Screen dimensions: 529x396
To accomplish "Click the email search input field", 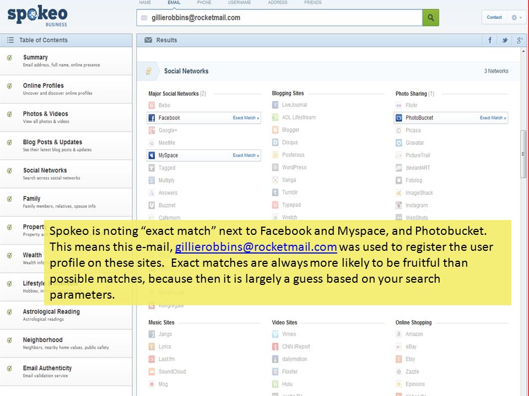I will (279, 18).
